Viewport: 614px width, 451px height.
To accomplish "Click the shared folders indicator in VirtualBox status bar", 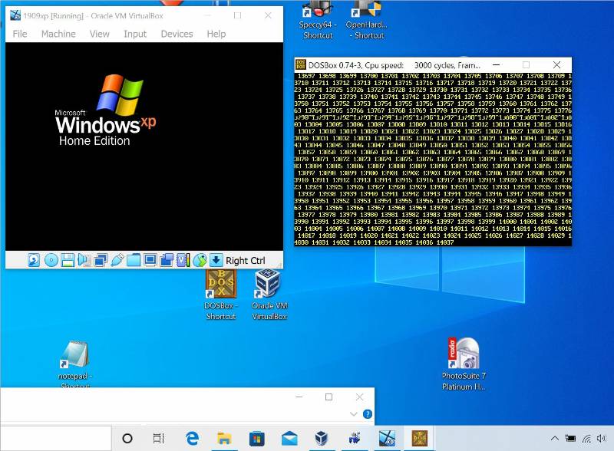I will pos(134,260).
